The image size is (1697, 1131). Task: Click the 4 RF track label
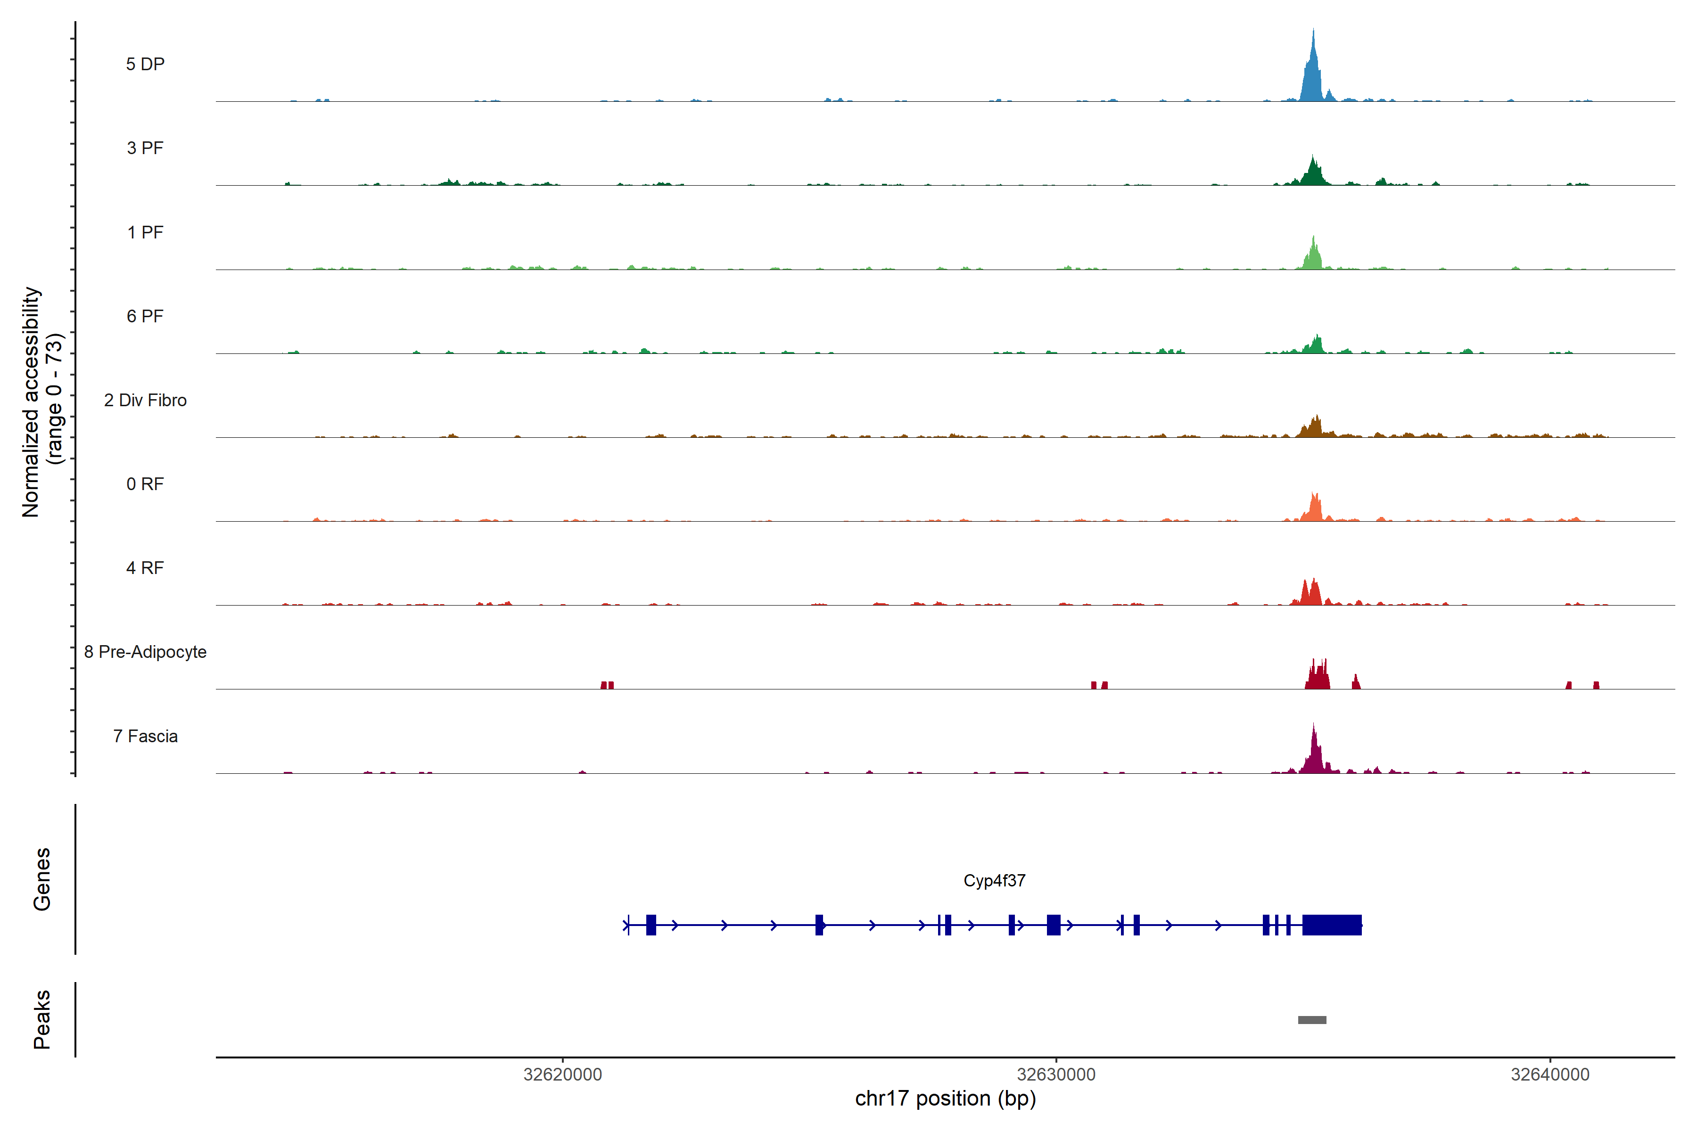coord(145,568)
